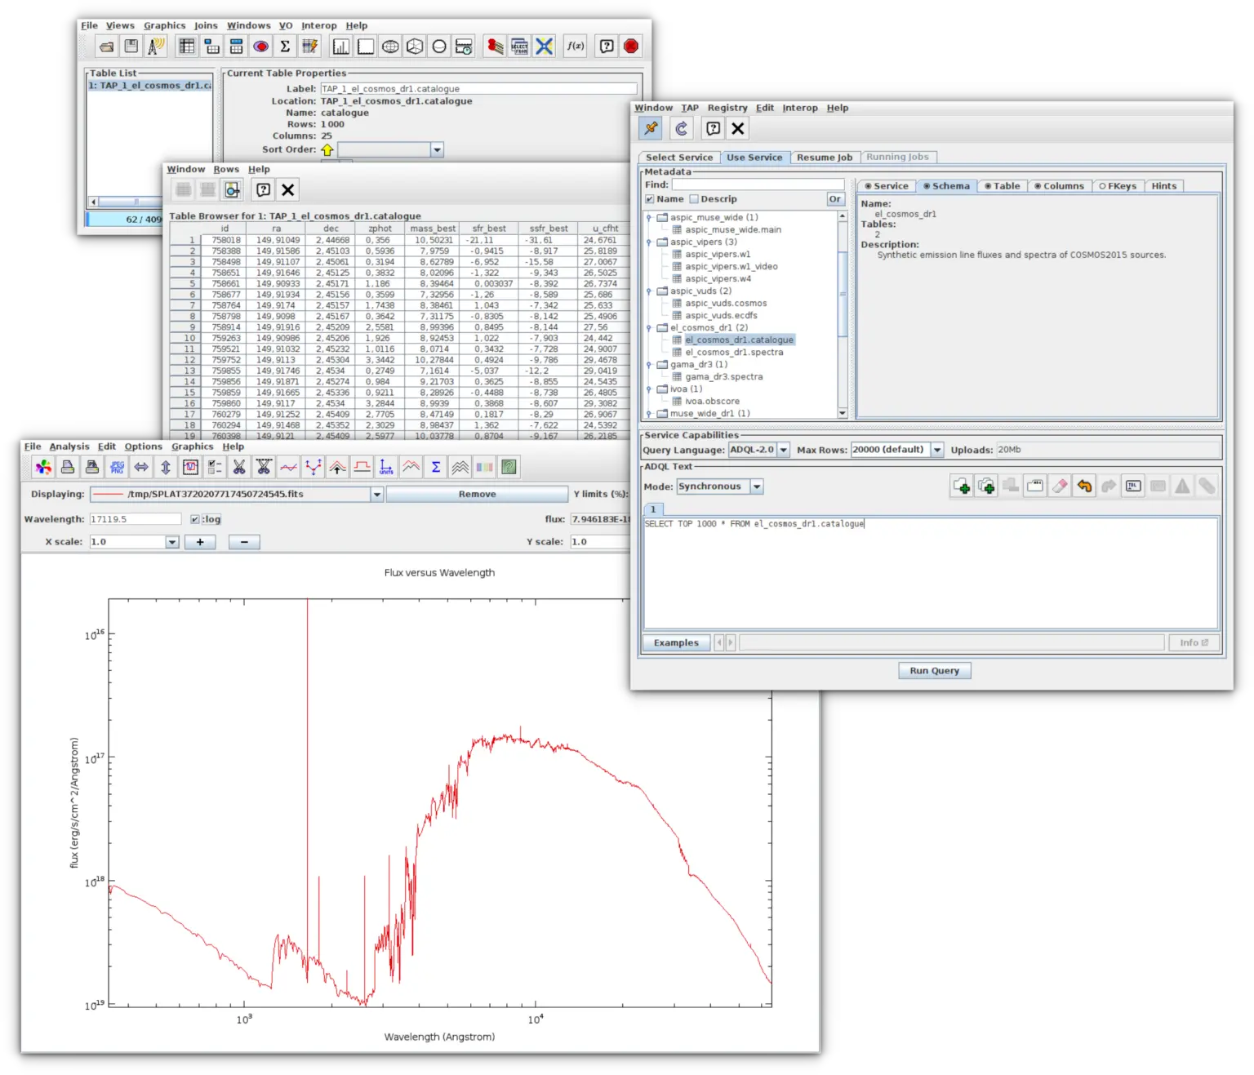Screen dimensions: 1254x1075
Task: Open the Max Rows dropdown
Action: [937, 450]
